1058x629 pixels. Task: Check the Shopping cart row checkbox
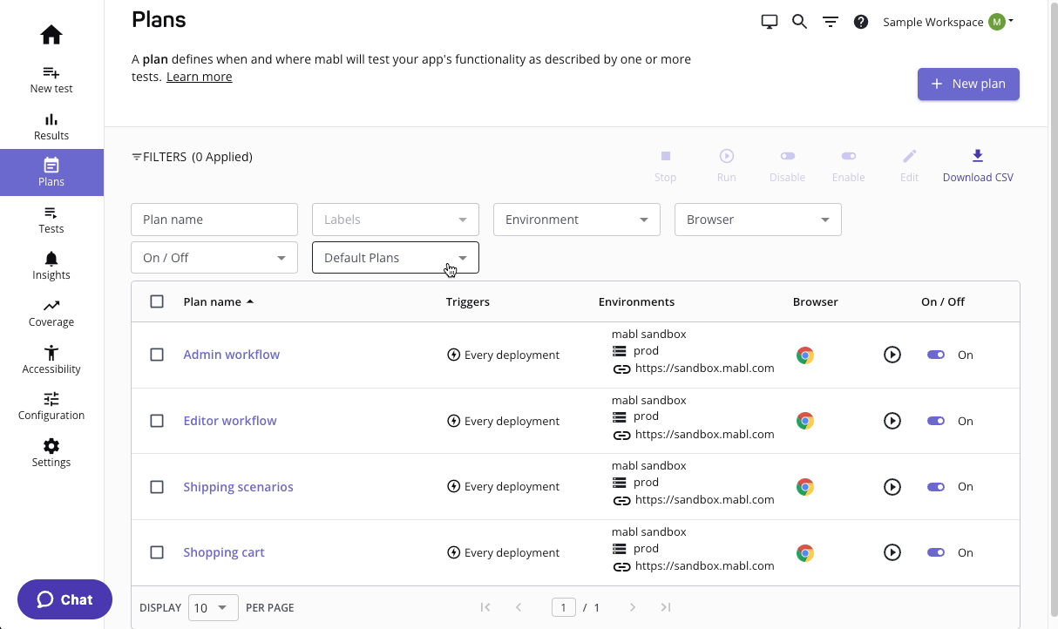click(157, 552)
